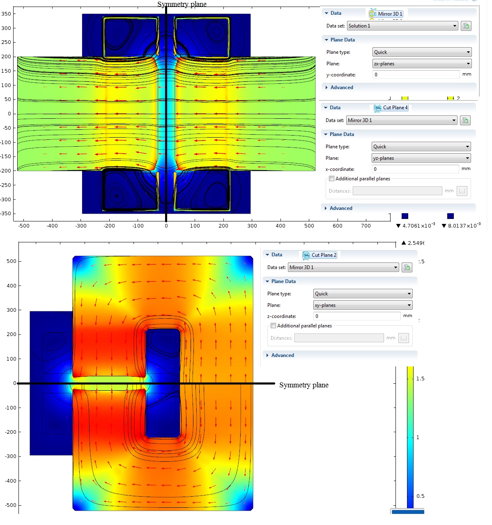The height and width of the screenshot is (525, 492).
Task: Click Range icon next to Distances under xy-planes
Action: [404, 338]
